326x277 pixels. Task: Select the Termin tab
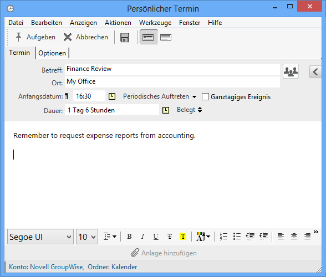pyautogui.click(x=19, y=53)
